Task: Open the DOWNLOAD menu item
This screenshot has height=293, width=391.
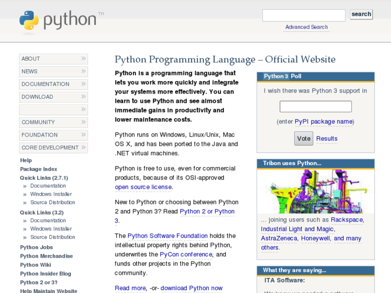Action: 53,97
